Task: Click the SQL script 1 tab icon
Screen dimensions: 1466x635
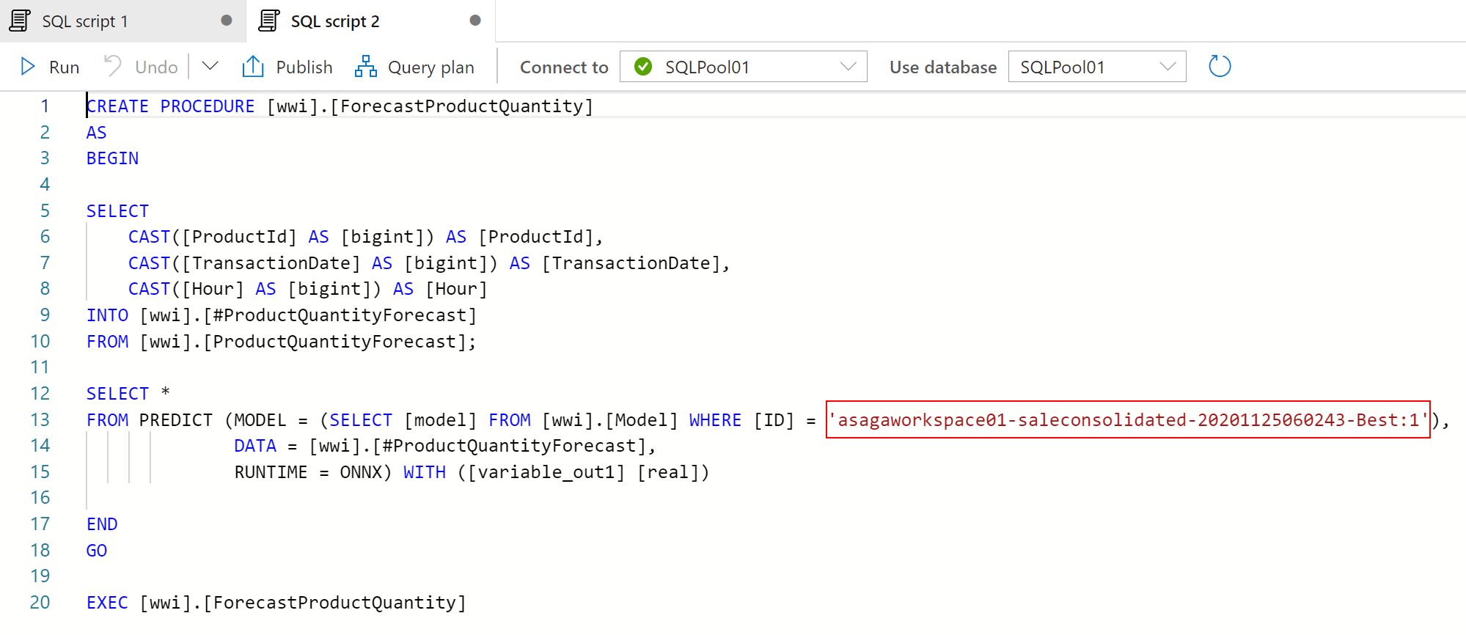Action: click(x=20, y=21)
